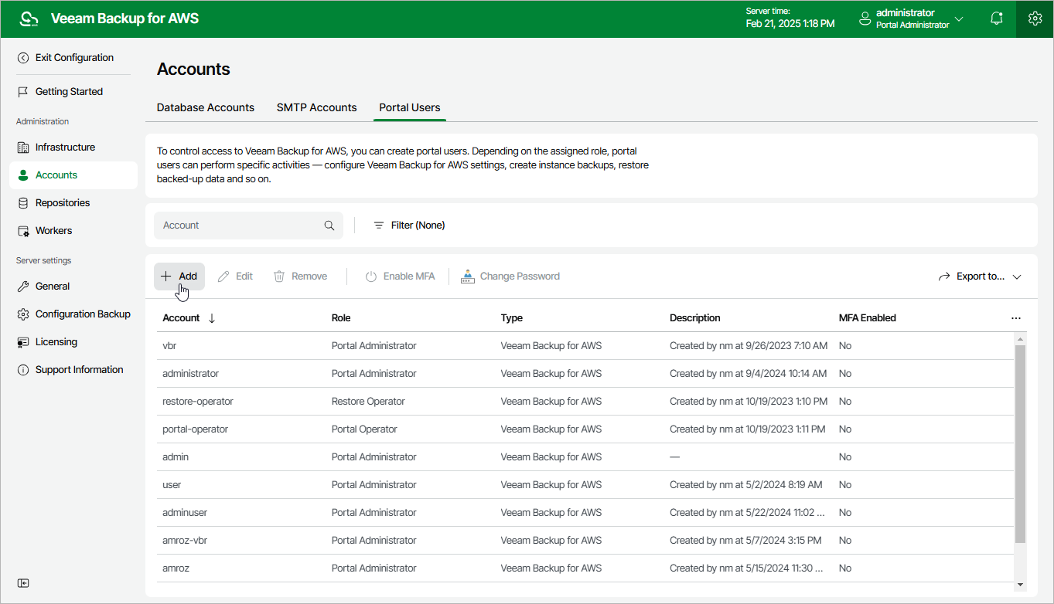Open the Licensing section
1054x604 pixels.
pos(56,342)
